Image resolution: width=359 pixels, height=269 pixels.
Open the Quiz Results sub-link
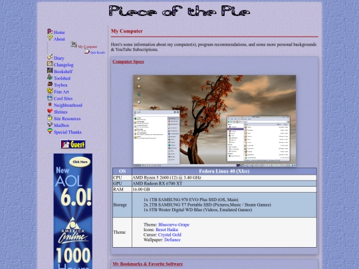pos(98,52)
